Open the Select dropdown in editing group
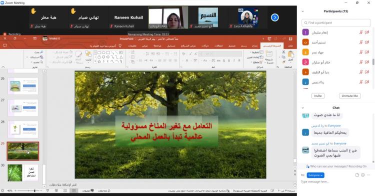This screenshot has height=196, width=375. pyautogui.click(x=37, y=62)
